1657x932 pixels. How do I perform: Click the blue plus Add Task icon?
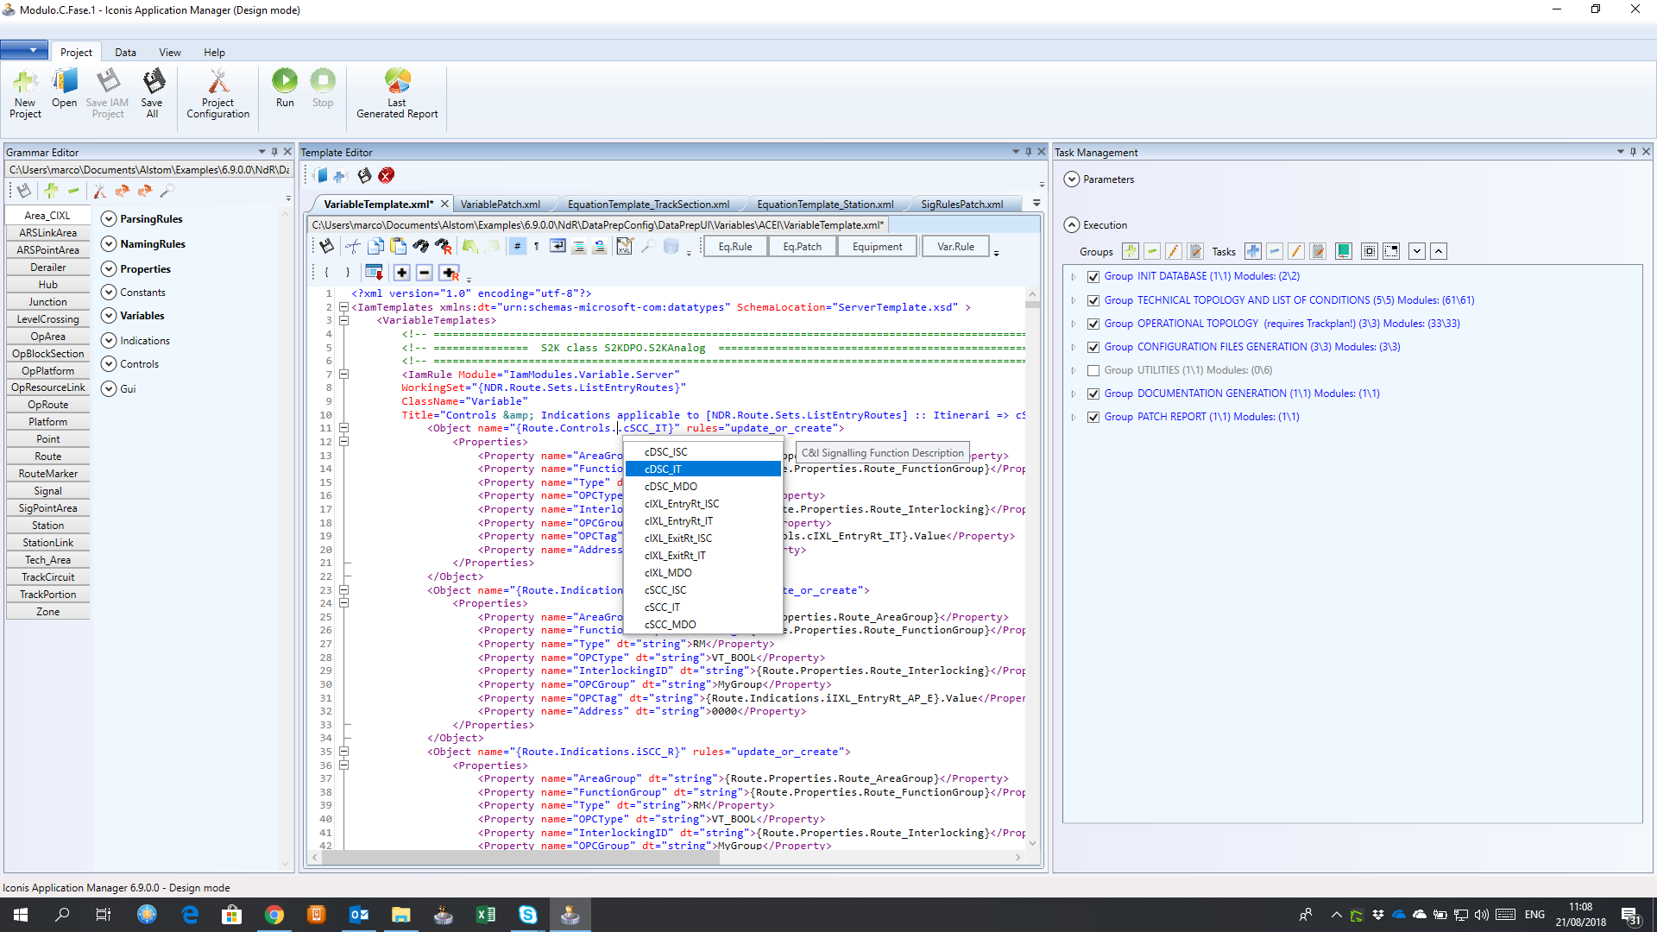click(1253, 251)
